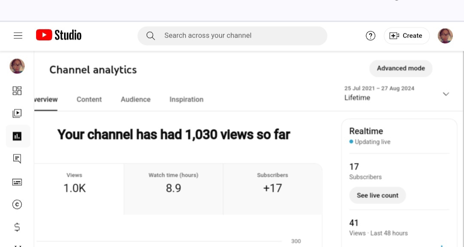Viewport: 464px width, 247px height.
Task: Open the Help question mark icon
Action: [370, 36]
